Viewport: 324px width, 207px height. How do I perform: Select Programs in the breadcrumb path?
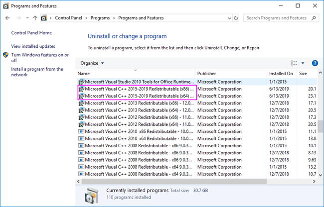101,18
